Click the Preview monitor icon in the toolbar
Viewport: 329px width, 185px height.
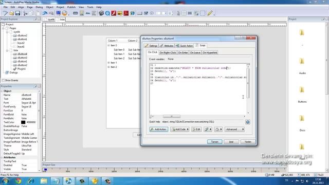pyautogui.click(x=58, y=13)
